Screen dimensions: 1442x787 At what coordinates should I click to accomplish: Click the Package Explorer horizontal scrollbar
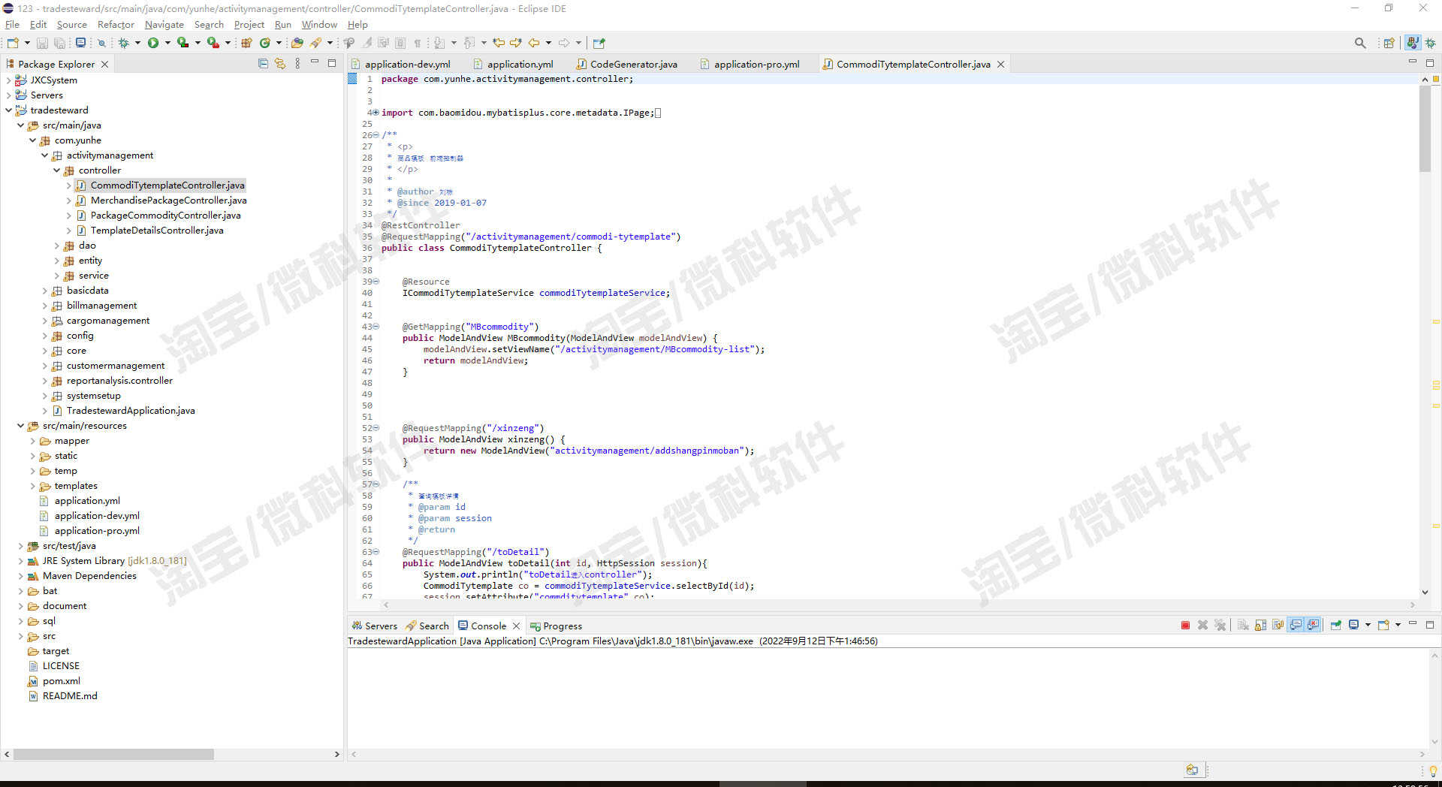tap(113, 754)
